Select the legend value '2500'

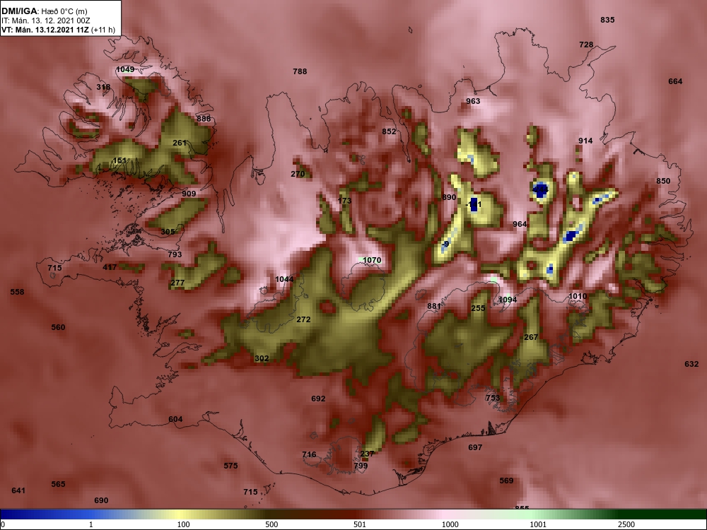click(626, 524)
